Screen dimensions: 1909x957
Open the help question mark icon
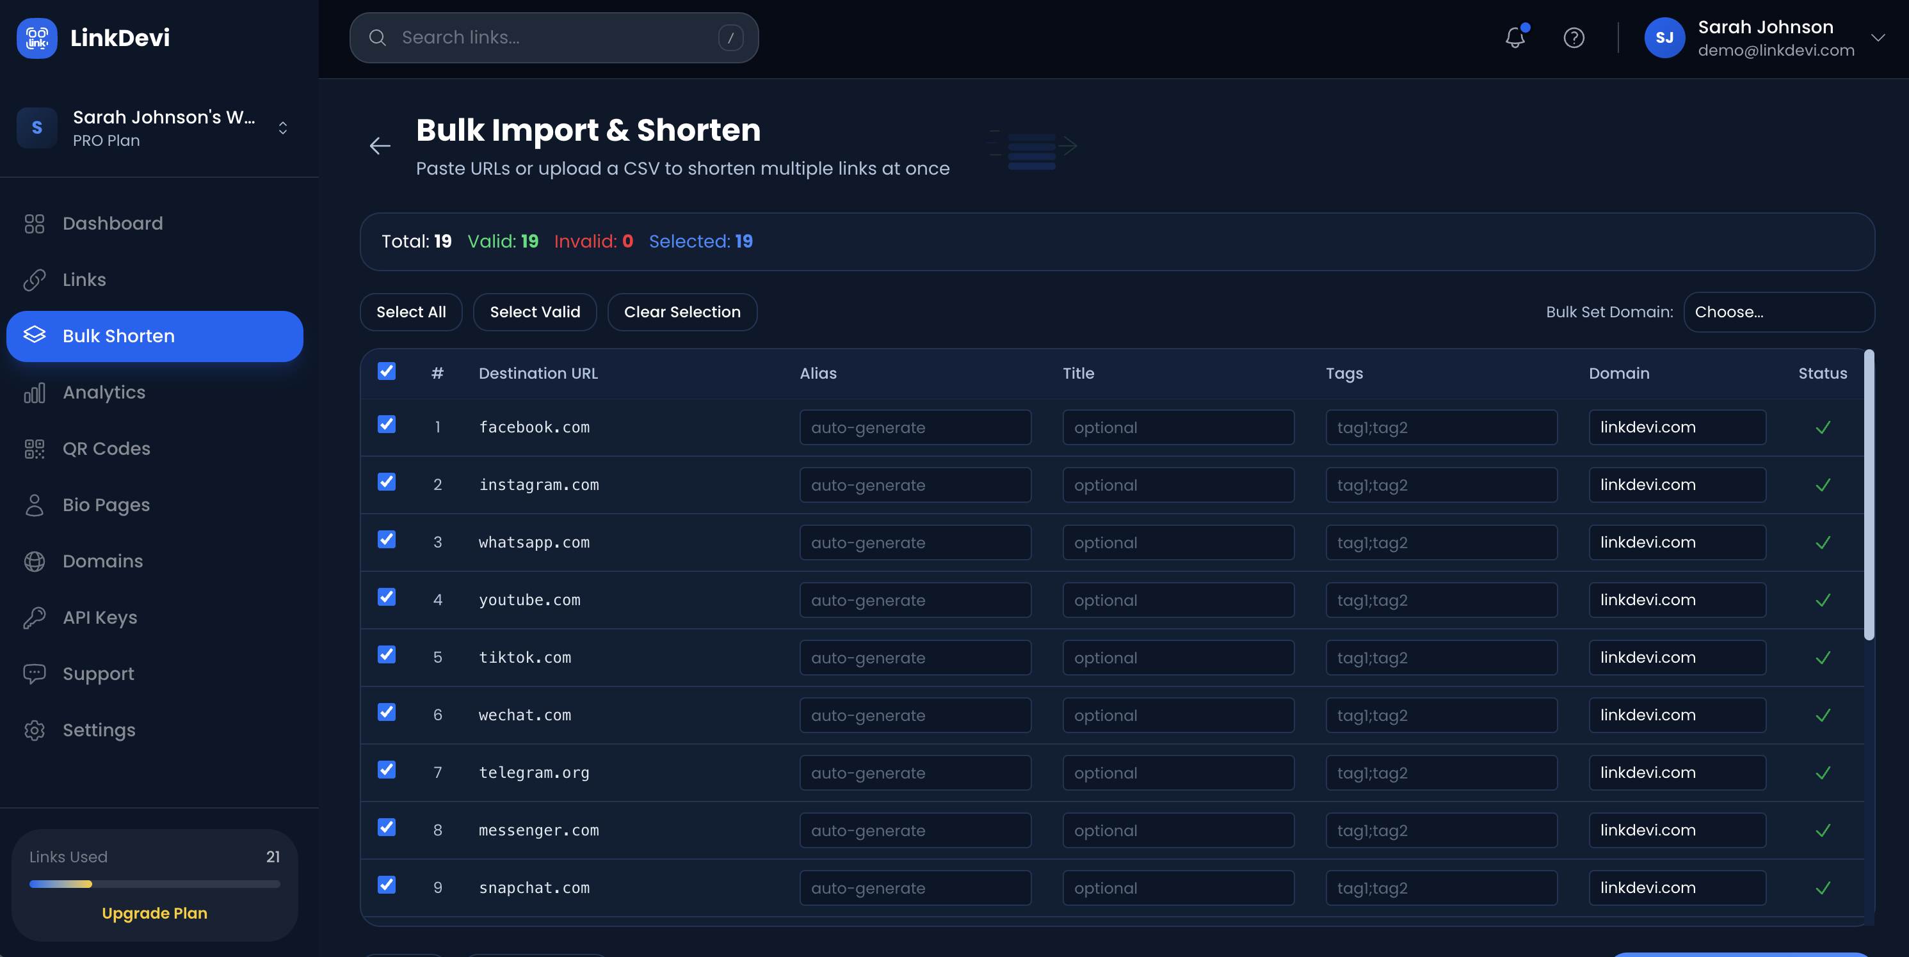pos(1574,38)
